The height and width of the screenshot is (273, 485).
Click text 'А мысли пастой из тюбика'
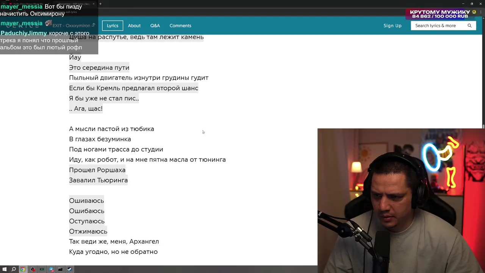coord(111,129)
